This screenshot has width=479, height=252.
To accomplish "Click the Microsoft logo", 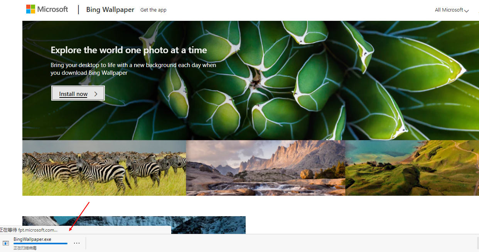I will pos(47,9).
